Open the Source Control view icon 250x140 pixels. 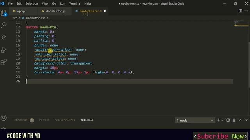pos(4,37)
